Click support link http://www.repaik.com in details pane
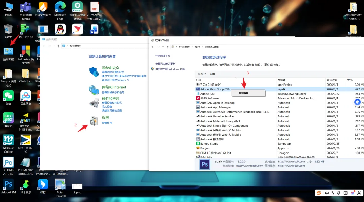Screen dimensions: 364x202 click(x=291, y=161)
